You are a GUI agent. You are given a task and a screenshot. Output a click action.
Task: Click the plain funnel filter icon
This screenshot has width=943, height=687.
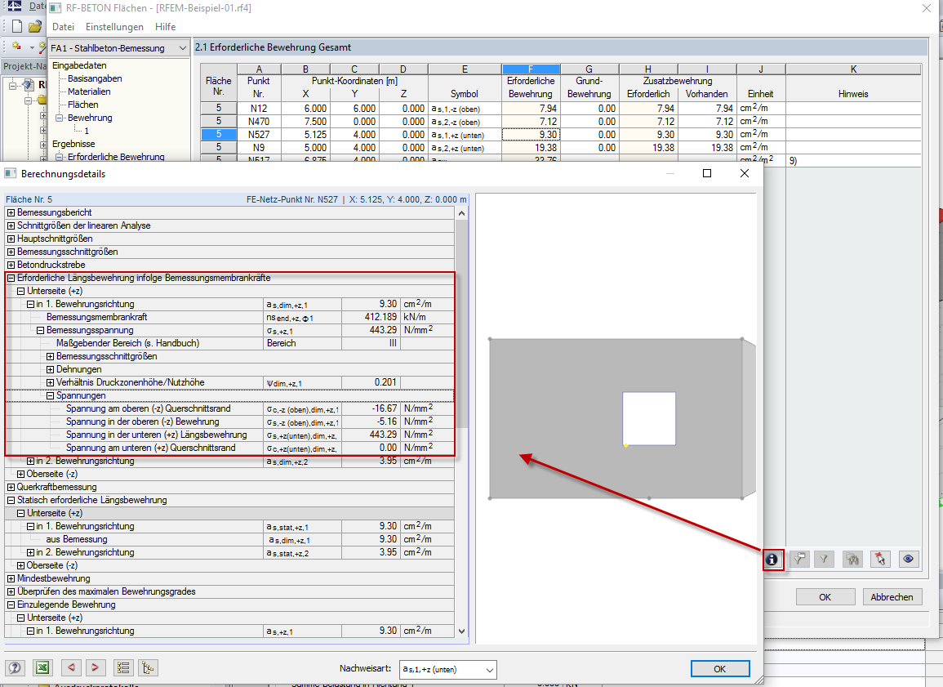[x=824, y=560]
